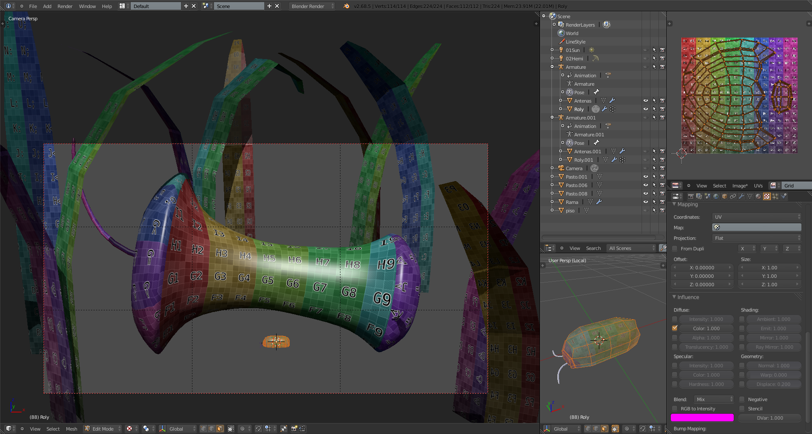Open the Particles properties sparkle icon

[775, 196]
